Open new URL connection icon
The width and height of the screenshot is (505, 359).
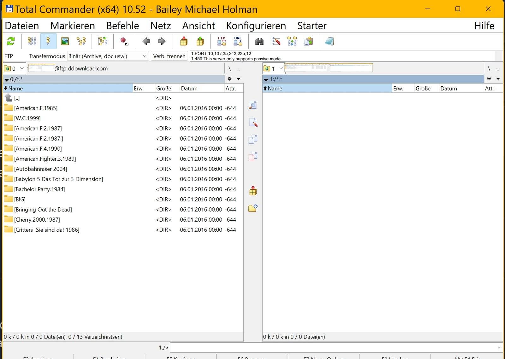tap(238, 41)
